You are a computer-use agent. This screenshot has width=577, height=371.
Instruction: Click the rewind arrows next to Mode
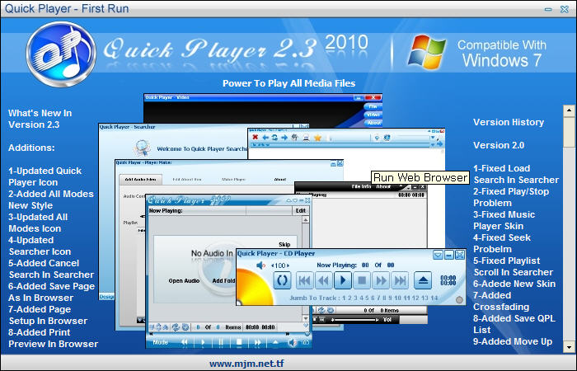click(185, 343)
